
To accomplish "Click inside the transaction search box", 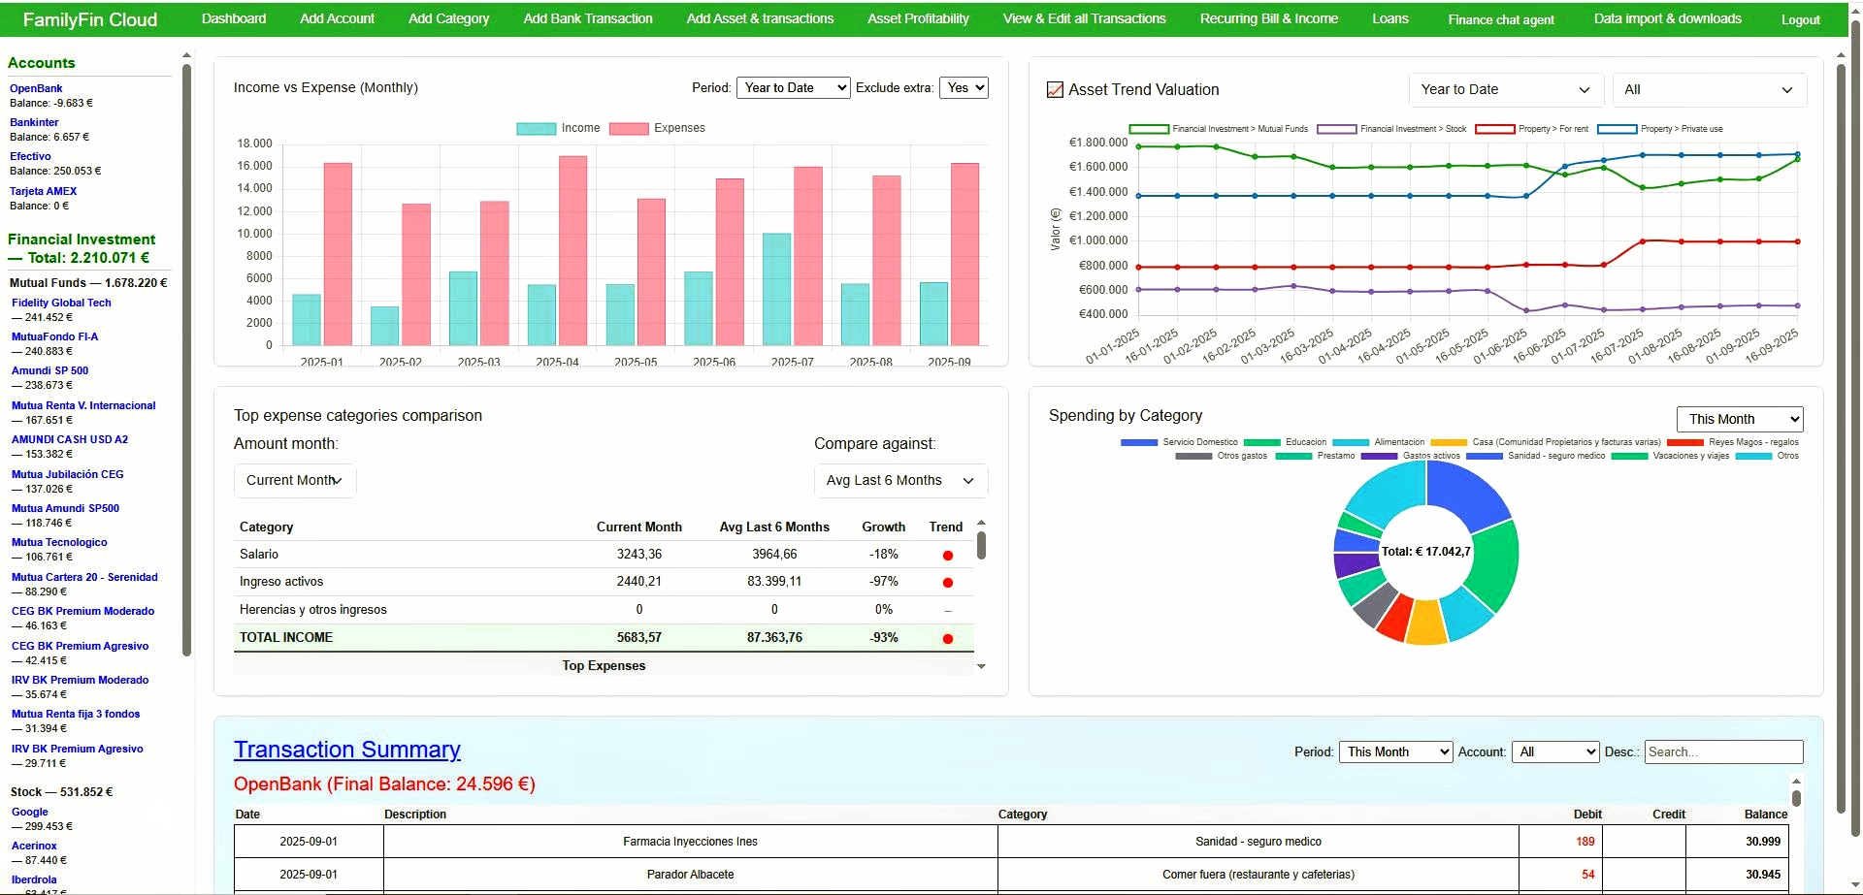I will pos(1722,751).
